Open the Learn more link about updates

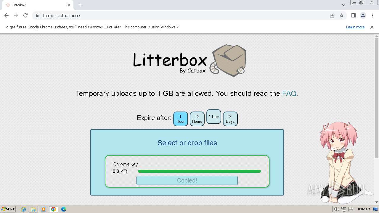[355, 27]
